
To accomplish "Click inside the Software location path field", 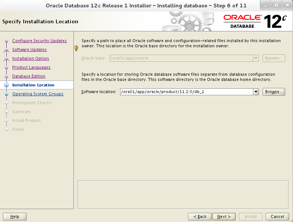I will (185, 92).
